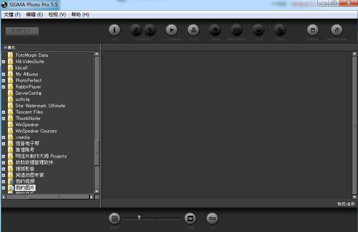Open the Info panel button
358x232 pixels.
point(114,30)
